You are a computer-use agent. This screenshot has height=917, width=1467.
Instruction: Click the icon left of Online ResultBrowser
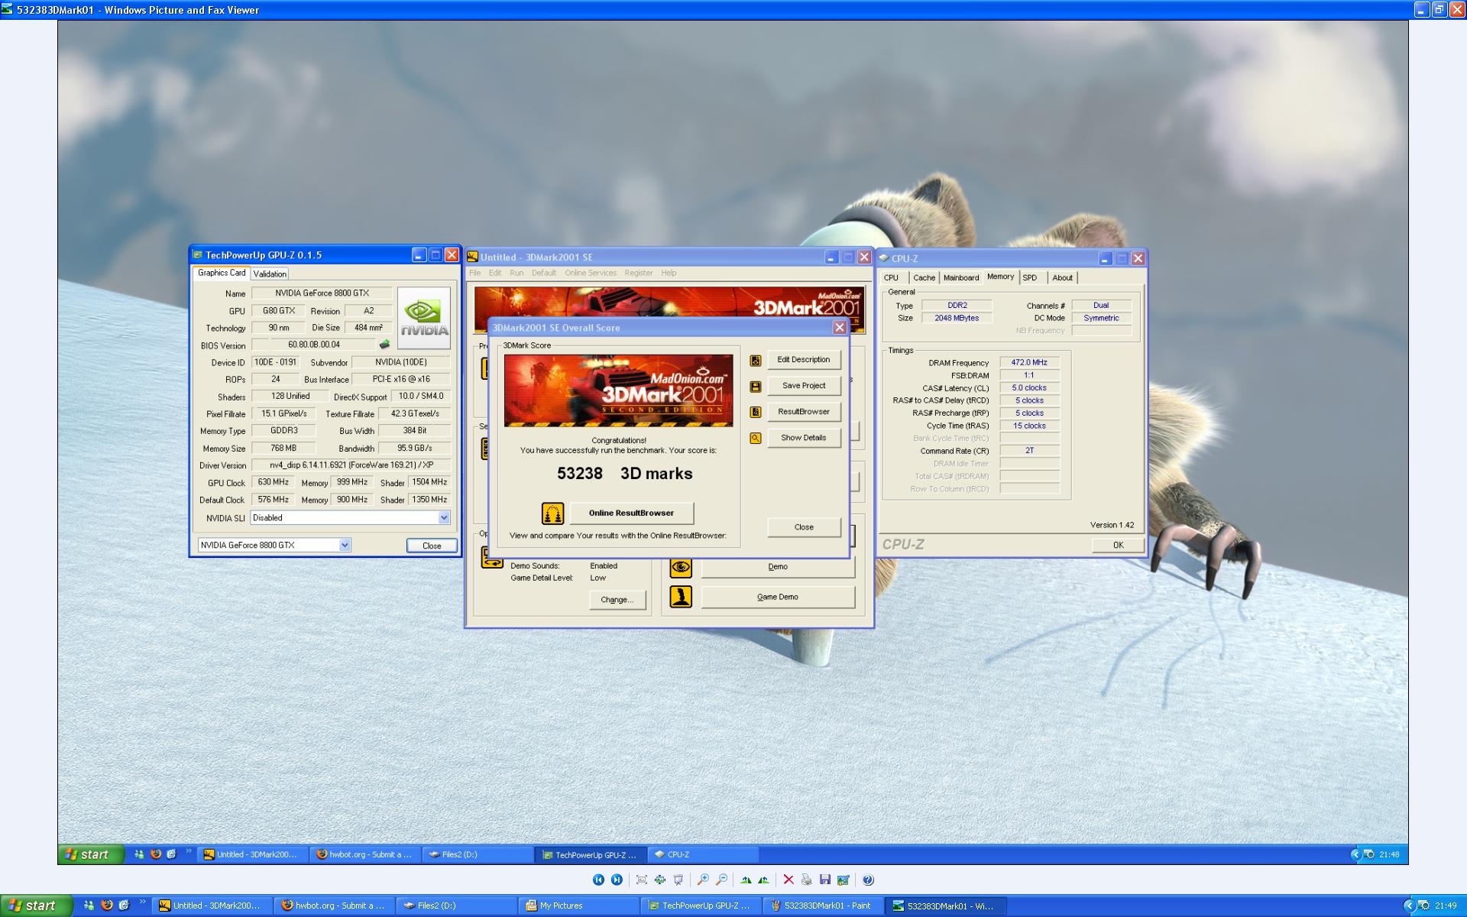(552, 513)
